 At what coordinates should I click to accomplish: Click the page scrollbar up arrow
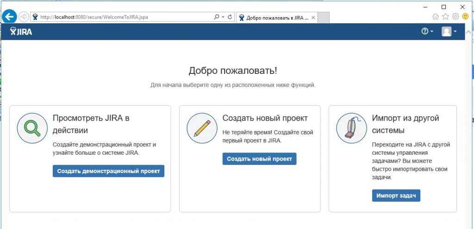coord(469,31)
